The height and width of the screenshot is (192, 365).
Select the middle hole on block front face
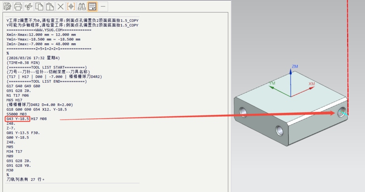279,131
